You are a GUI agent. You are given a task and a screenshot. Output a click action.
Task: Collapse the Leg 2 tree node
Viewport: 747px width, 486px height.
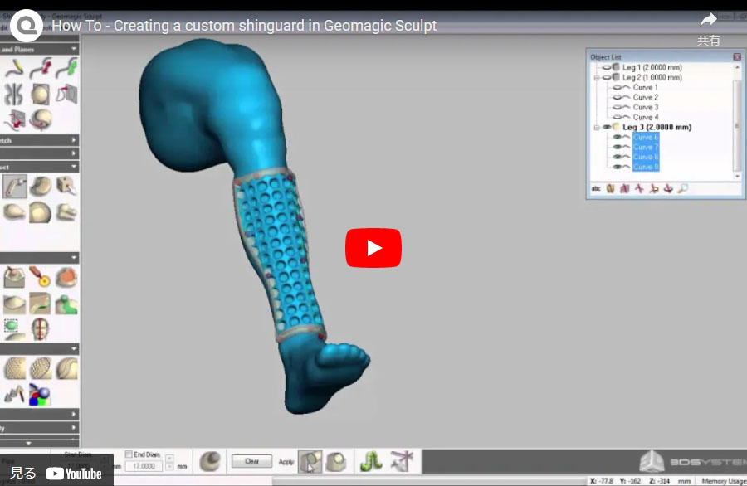point(595,77)
